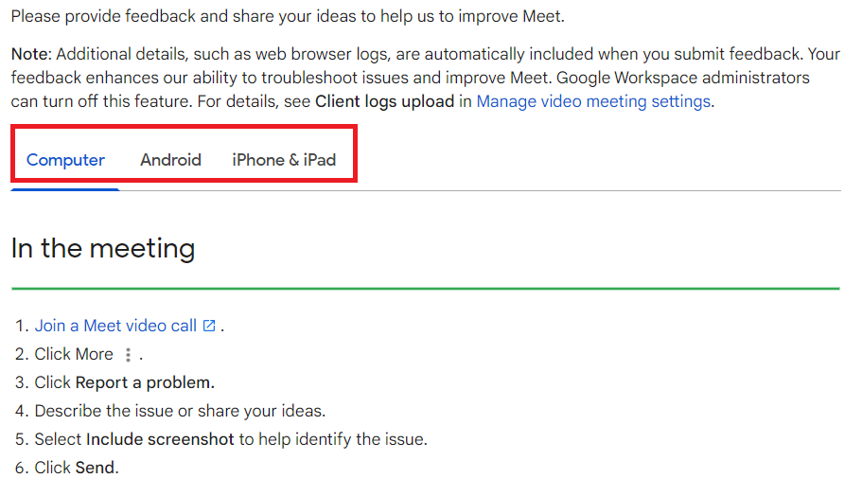This screenshot has height=496, width=862.
Task: Open the Manage video meeting settings link
Action: pos(593,101)
